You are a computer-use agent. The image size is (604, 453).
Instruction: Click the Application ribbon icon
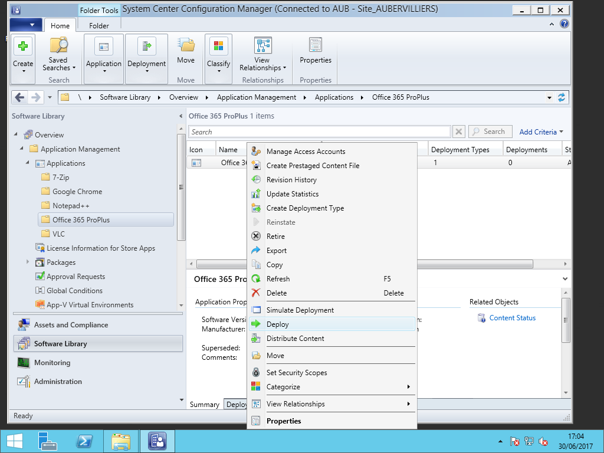click(x=104, y=47)
